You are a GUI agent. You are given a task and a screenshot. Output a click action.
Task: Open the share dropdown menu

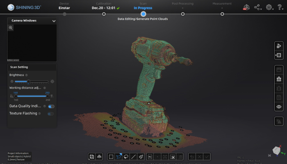(x=258, y=7)
